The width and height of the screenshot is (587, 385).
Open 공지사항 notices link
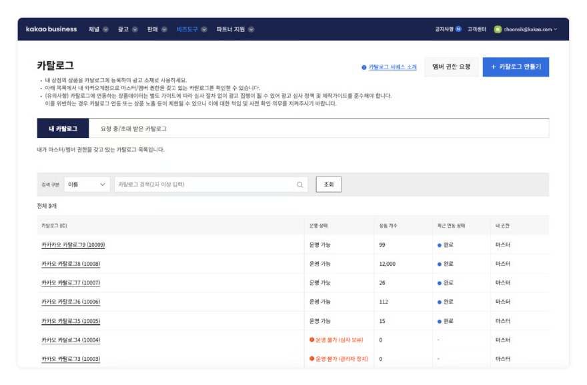(444, 29)
